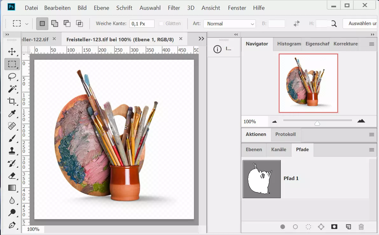This screenshot has width=379, height=235.
Task: Switch to the Ebenen tab
Action: point(254,150)
